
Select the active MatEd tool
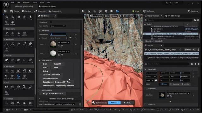(18, 77)
